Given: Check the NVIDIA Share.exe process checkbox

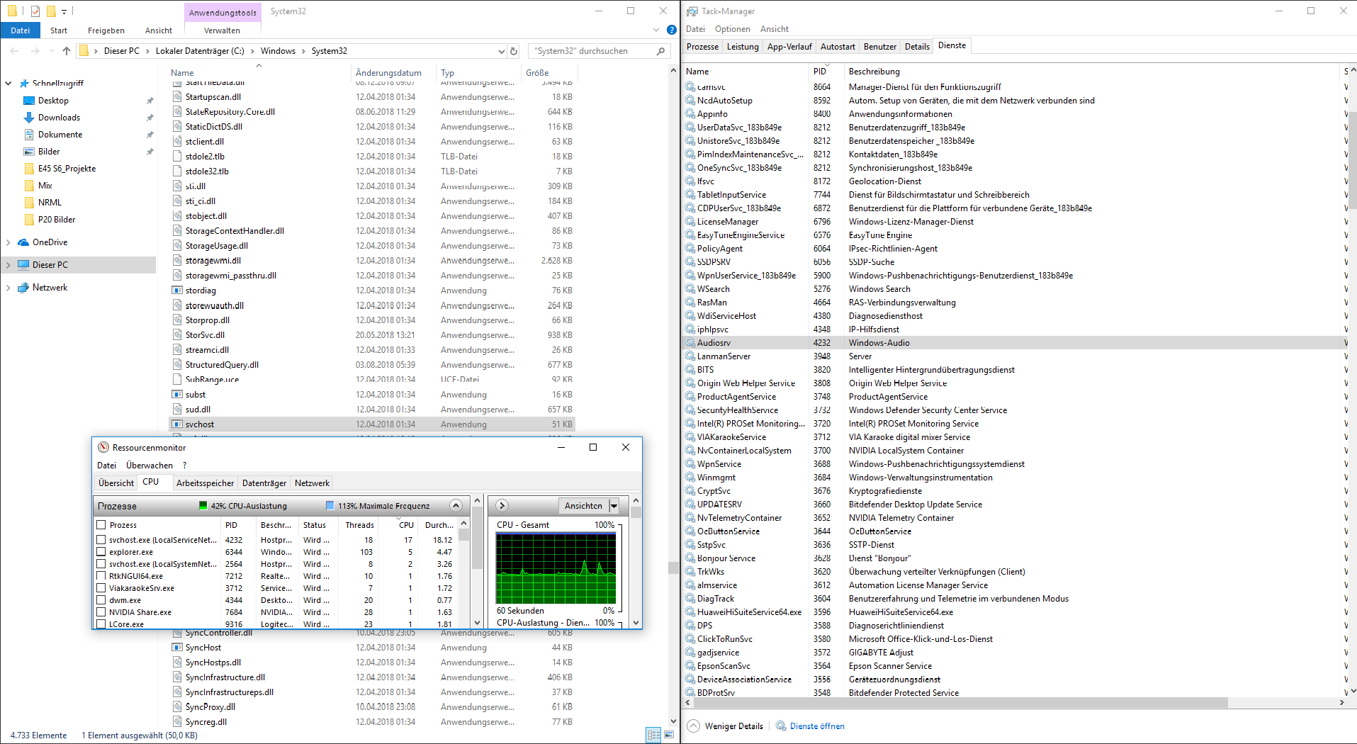Looking at the screenshot, I should [101, 612].
